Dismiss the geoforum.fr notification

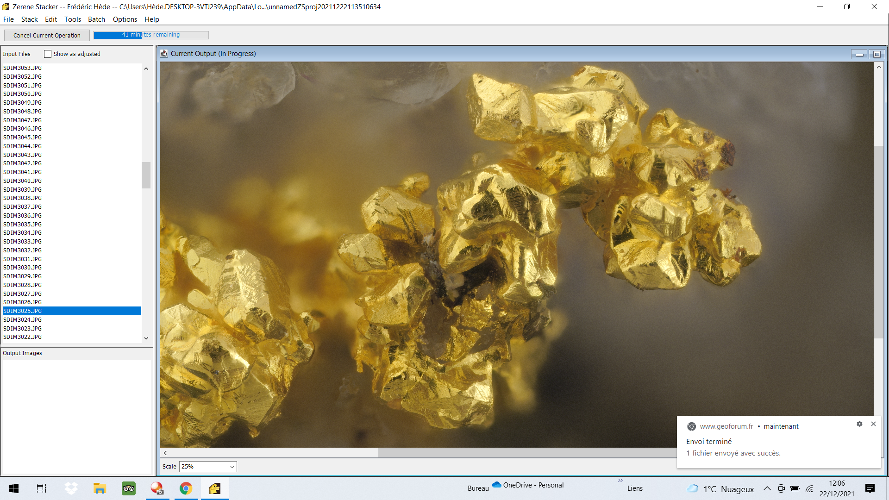[x=873, y=424]
